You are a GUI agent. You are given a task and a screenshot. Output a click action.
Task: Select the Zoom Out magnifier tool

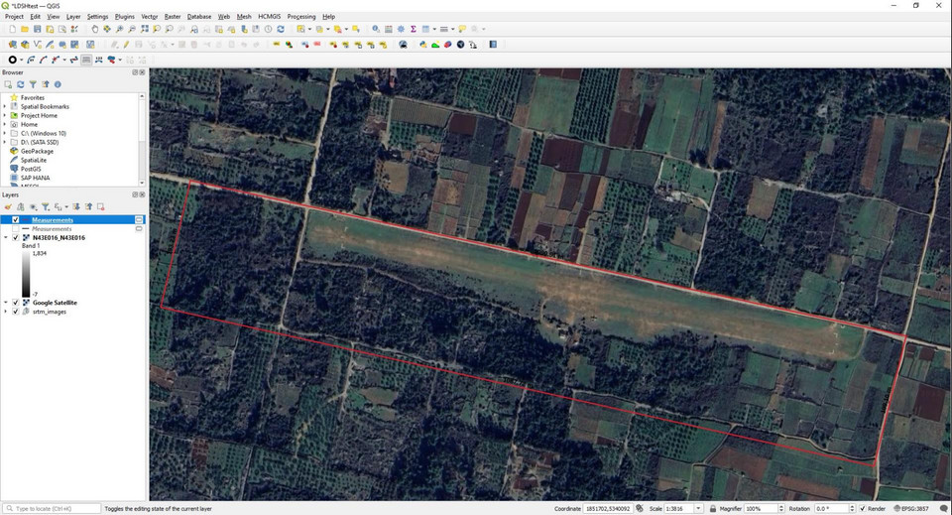click(132, 29)
